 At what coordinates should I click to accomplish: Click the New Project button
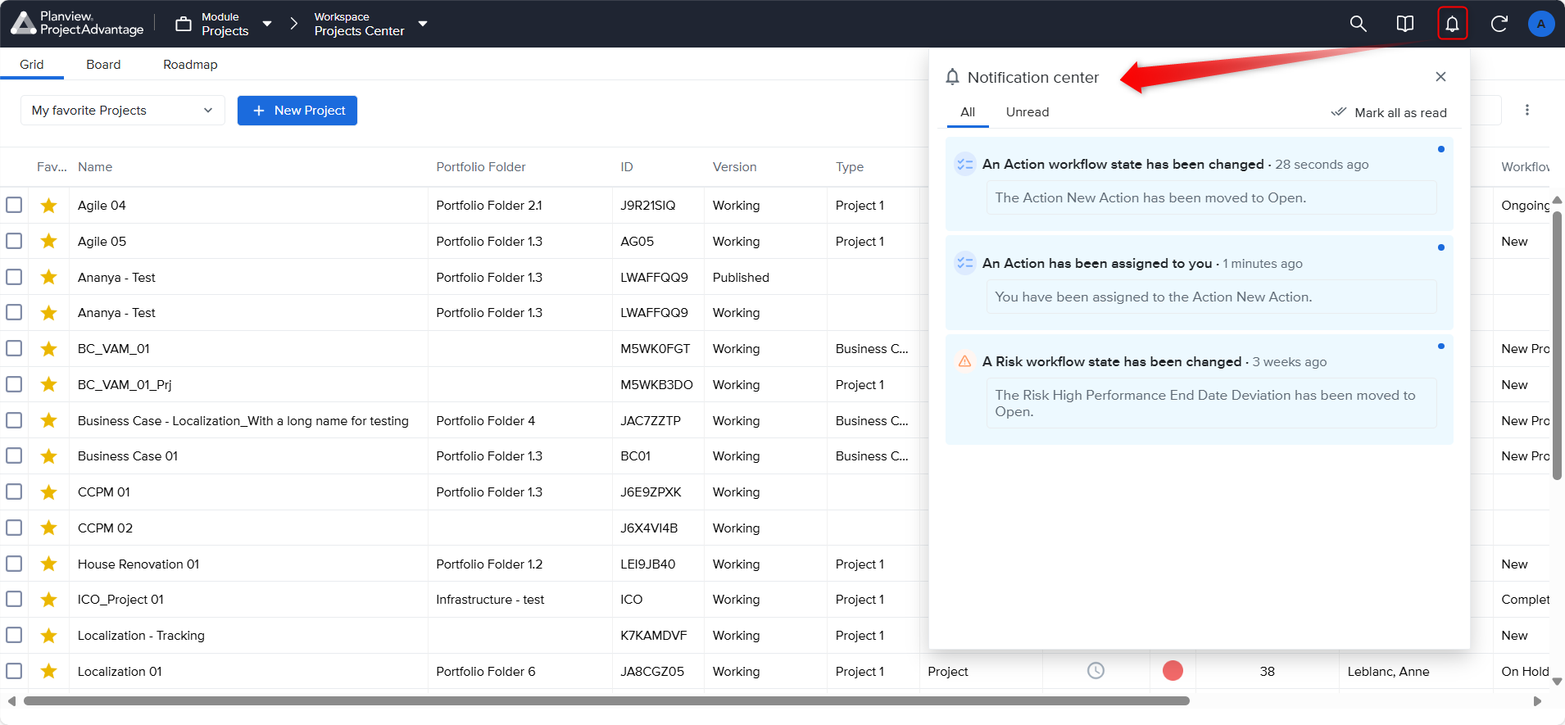[x=297, y=111]
